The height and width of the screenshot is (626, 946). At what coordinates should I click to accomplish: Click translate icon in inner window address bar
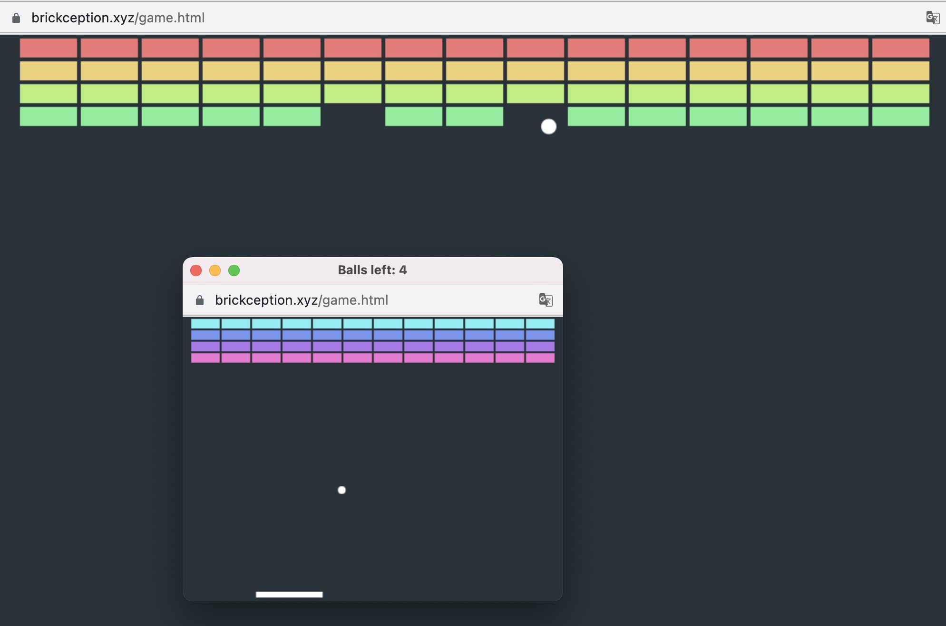coord(546,300)
